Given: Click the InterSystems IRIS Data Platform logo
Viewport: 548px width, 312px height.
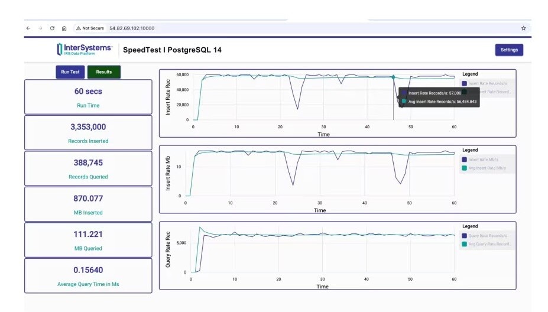Looking at the screenshot, I should (x=84, y=49).
